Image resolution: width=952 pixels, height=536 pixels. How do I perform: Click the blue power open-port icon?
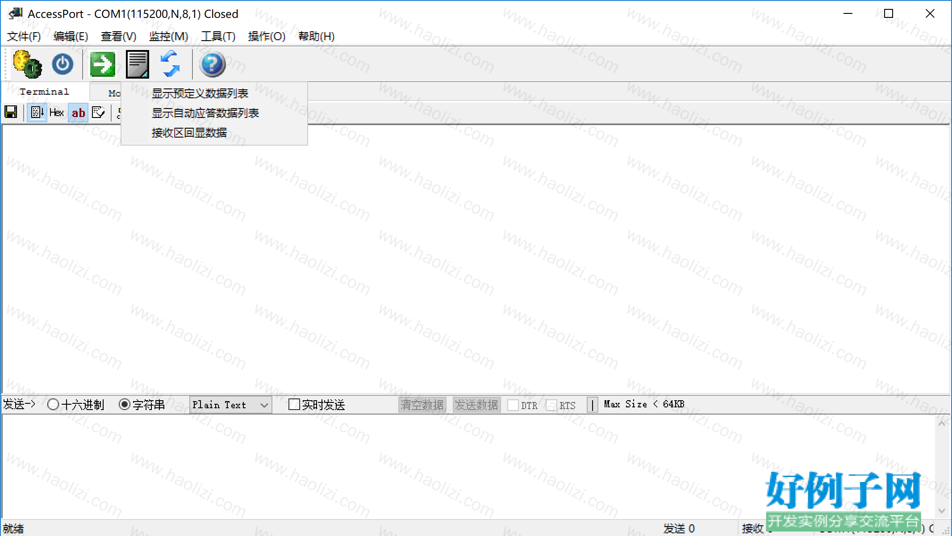(x=63, y=64)
